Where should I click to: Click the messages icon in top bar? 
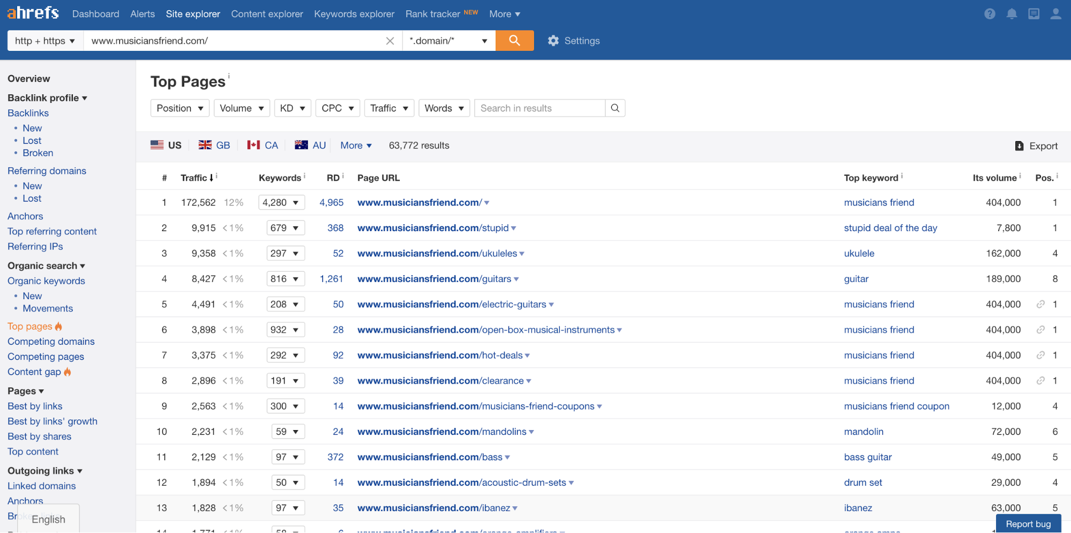[x=1033, y=14]
